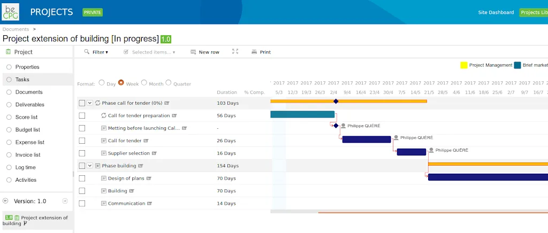Open Documents in the sidebar
The width and height of the screenshot is (548, 233).
29,92
